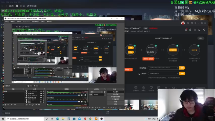Open the 编辑(E) menu in OBS
The height and width of the screenshot is (121, 215).
[13, 22]
